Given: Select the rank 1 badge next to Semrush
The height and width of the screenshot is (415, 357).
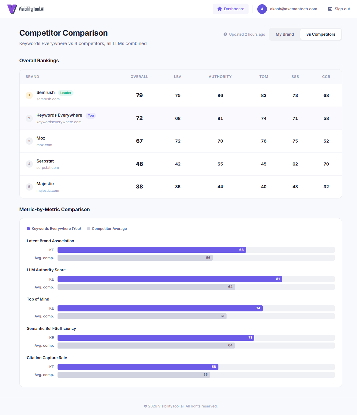Looking at the screenshot, I should 29,95.
